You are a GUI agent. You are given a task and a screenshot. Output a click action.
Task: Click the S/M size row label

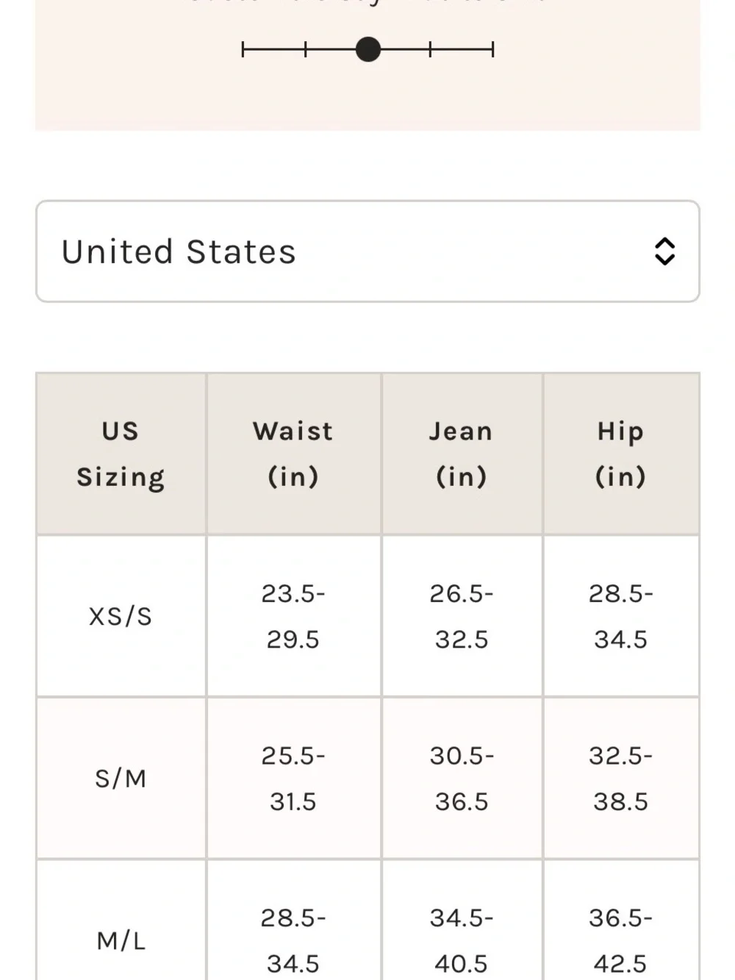pos(121,779)
